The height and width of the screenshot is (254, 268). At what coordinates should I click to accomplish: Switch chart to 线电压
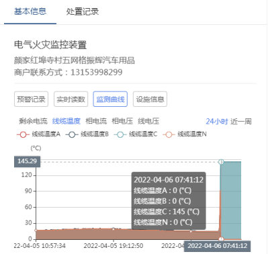[x=148, y=121]
